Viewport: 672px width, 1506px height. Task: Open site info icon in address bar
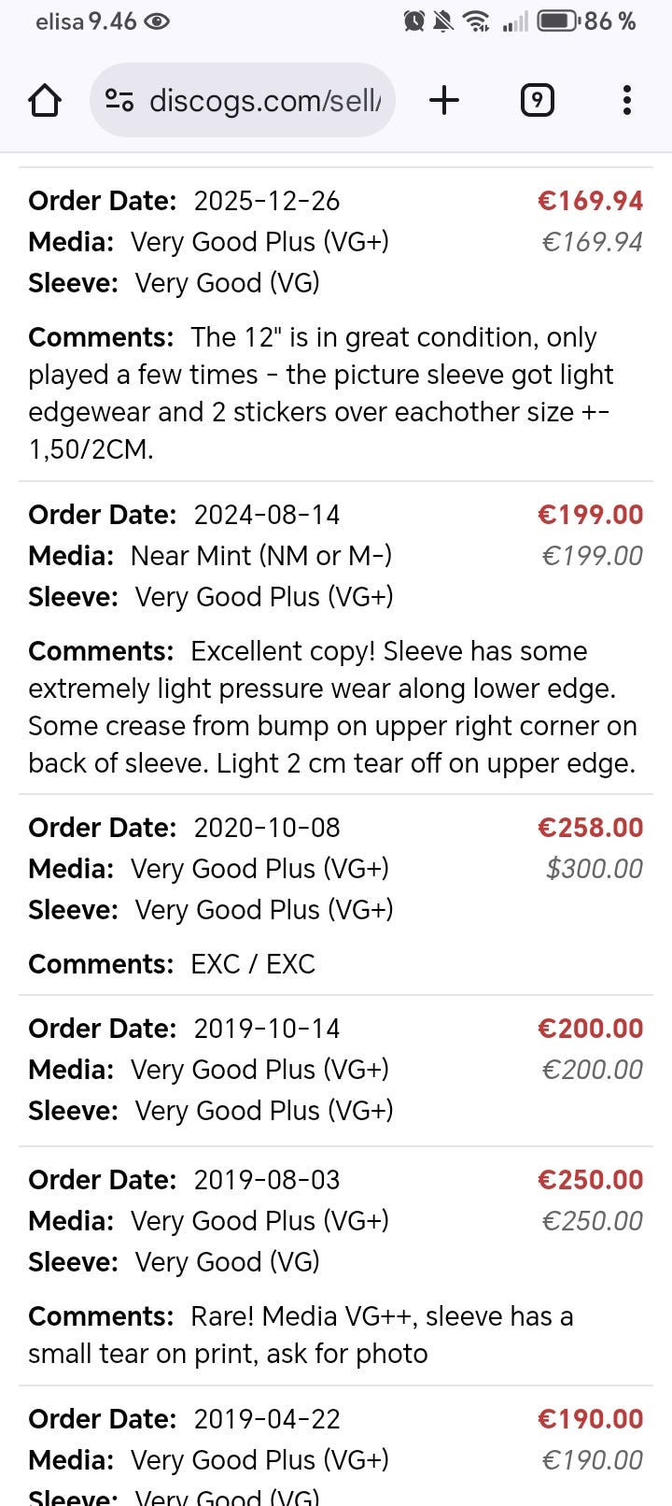(119, 100)
